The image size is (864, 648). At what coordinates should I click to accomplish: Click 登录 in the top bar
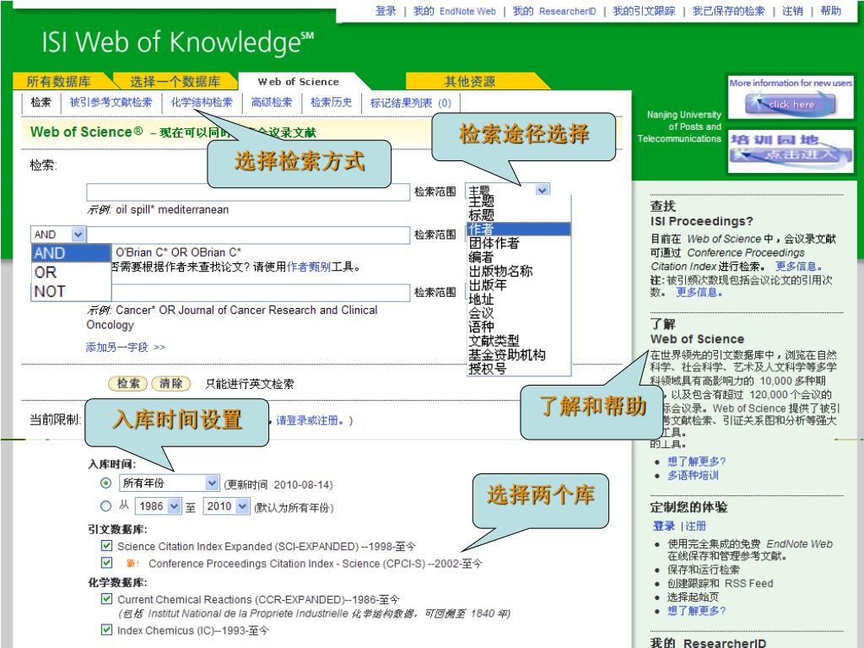click(x=386, y=10)
